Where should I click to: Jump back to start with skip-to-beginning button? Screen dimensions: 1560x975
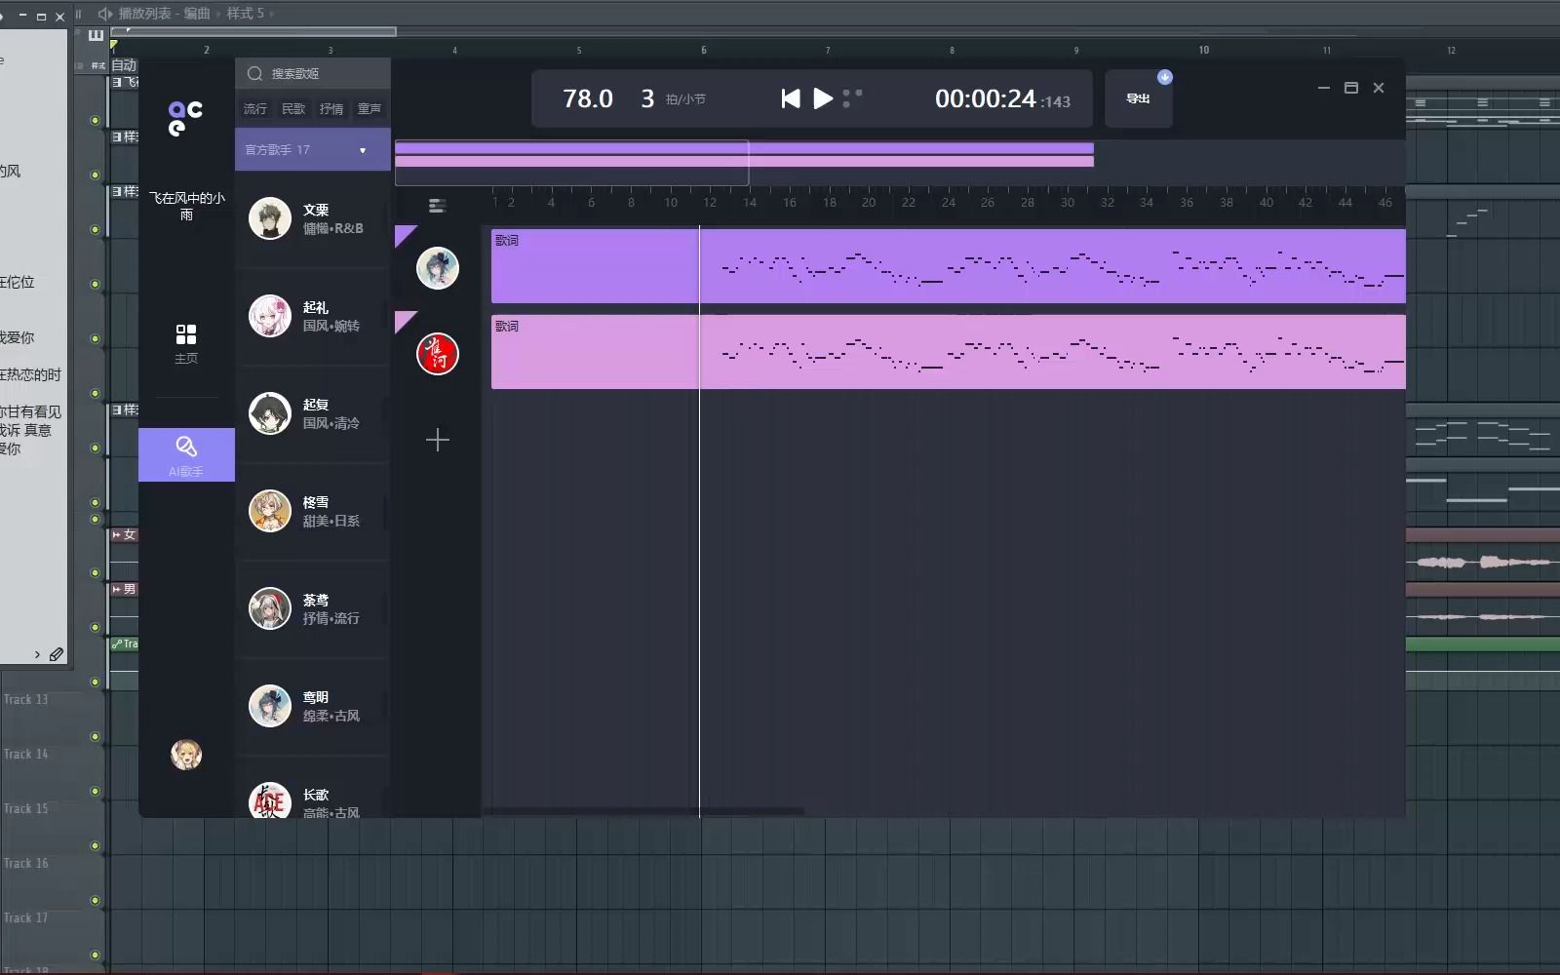tap(791, 98)
